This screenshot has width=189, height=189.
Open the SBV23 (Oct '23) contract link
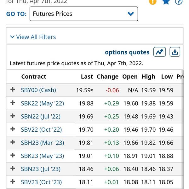[x=41, y=182]
